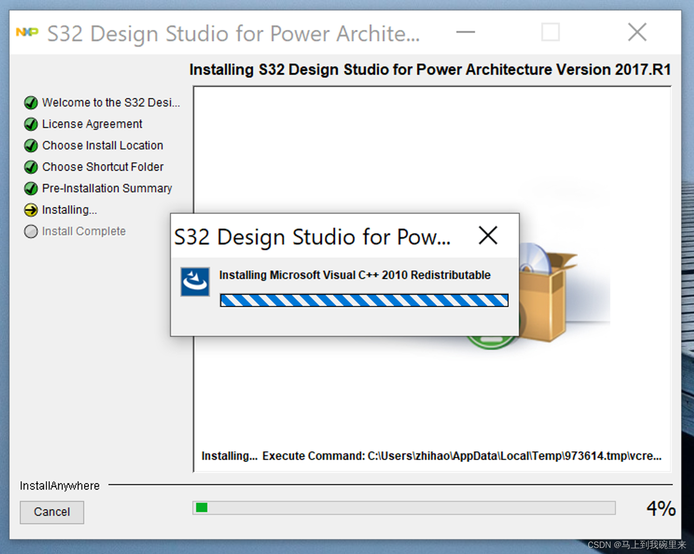694x554 pixels.
Task: Select the 'Install Complete' step label
Action: click(84, 231)
